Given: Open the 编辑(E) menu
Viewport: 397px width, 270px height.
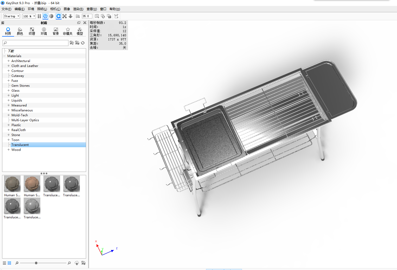Looking at the screenshot, I should (20, 9).
